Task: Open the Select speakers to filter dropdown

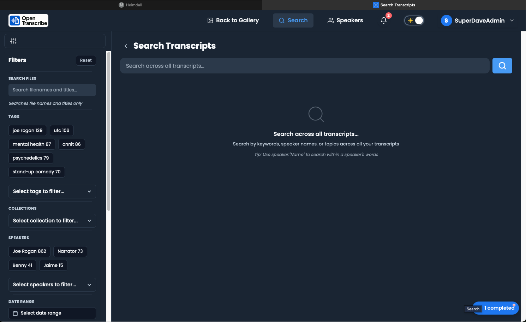Action: [x=52, y=285]
